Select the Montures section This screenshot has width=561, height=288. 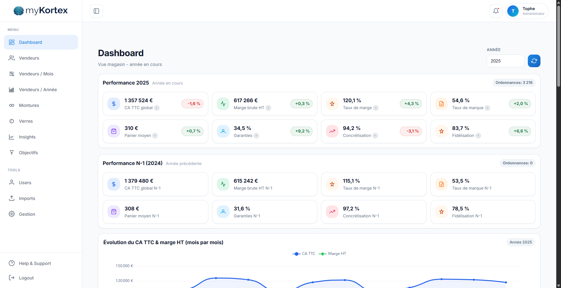pos(29,105)
